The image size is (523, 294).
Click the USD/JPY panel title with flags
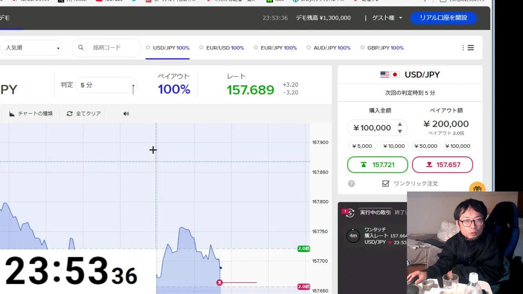click(x=410, y=75)
